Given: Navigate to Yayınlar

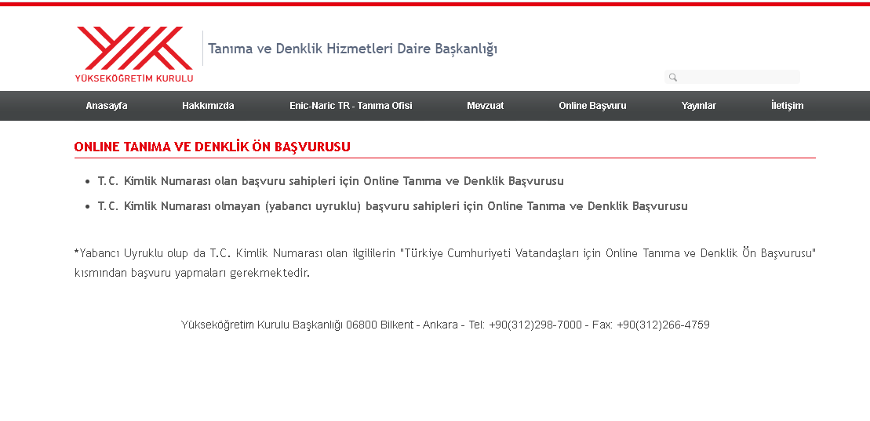Looking at the screenshot, I should pyautogui.click(x=698, y=106).
